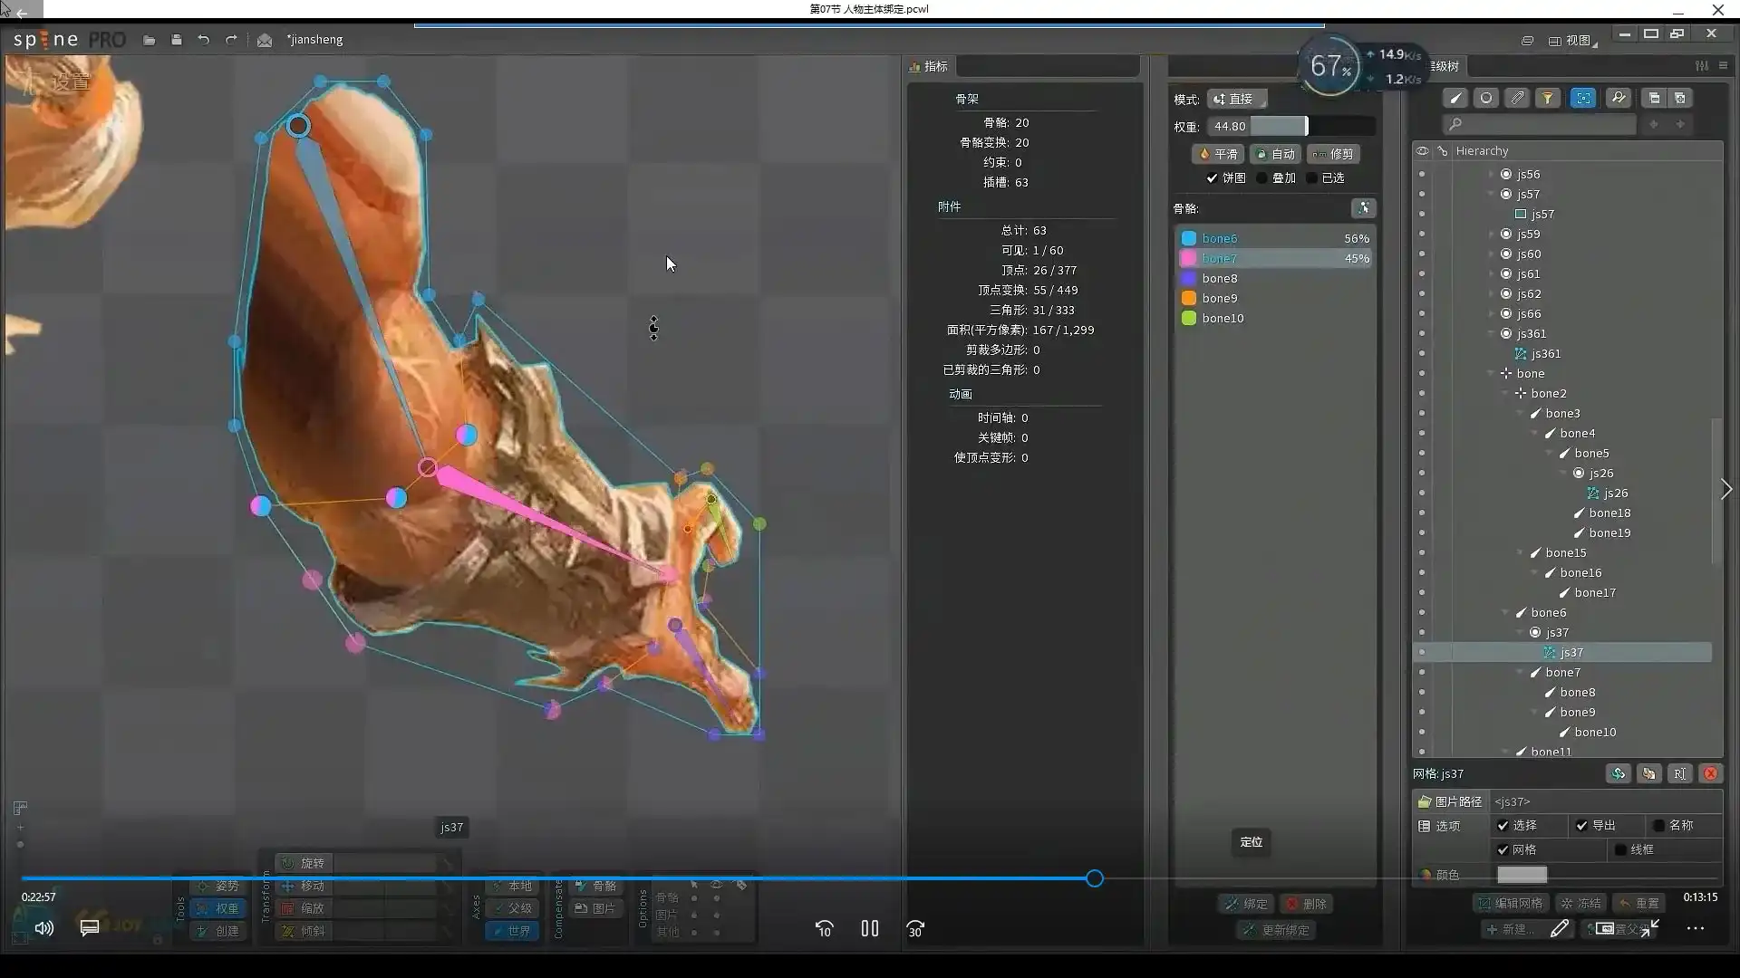Open the 直接 mode dropdown

(x=1237, y=99)
